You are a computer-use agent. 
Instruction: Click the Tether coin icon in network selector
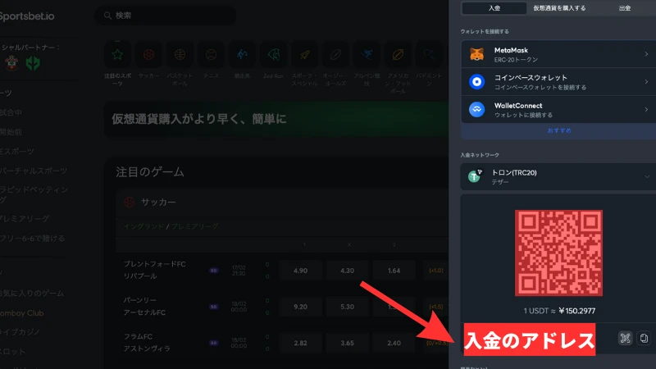(476, 176)
